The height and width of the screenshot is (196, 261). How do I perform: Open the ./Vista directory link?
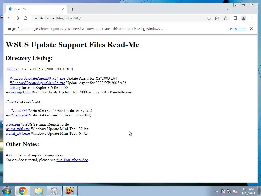[x=11, y=101]
